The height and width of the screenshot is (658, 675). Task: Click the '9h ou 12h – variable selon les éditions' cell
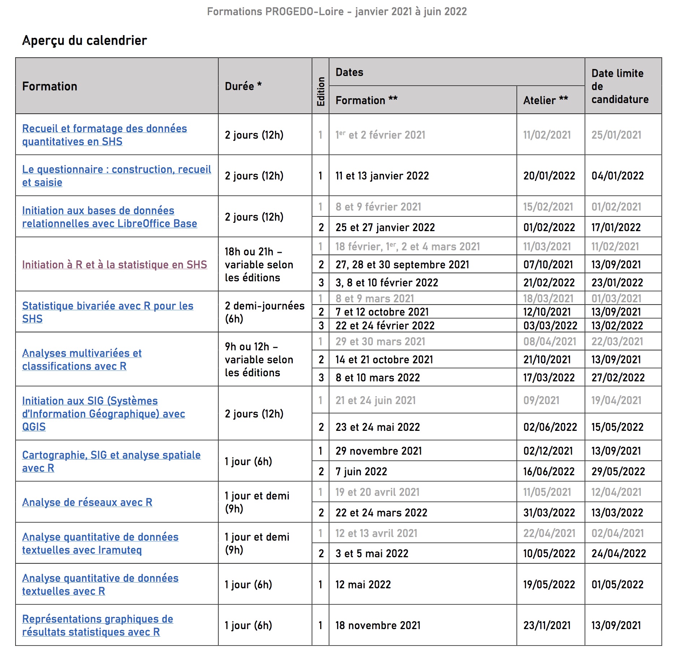coord(265,359)
